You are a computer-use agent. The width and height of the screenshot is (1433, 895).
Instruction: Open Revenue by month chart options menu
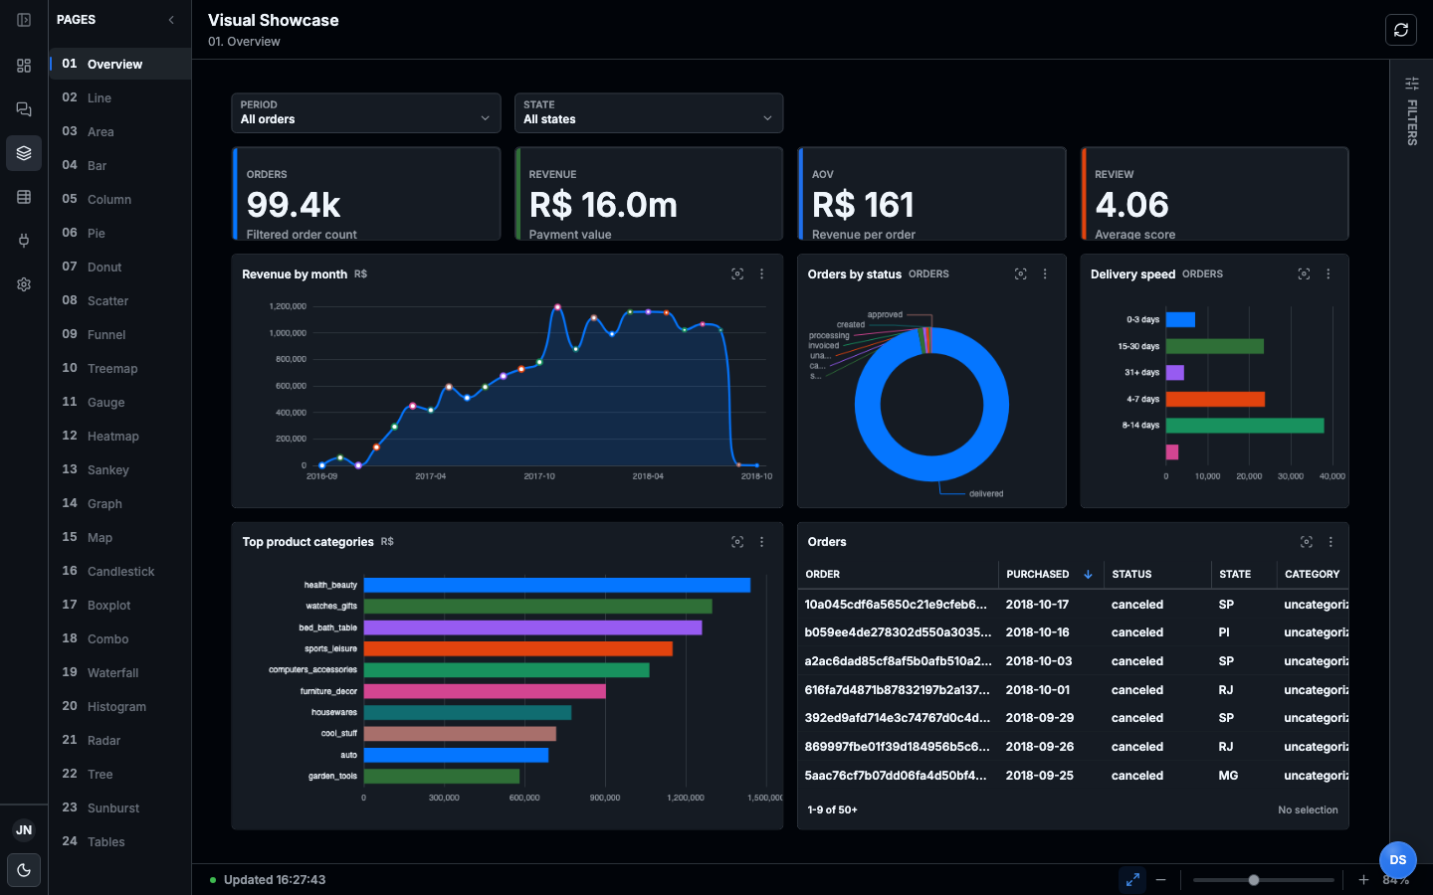[762, 274]
